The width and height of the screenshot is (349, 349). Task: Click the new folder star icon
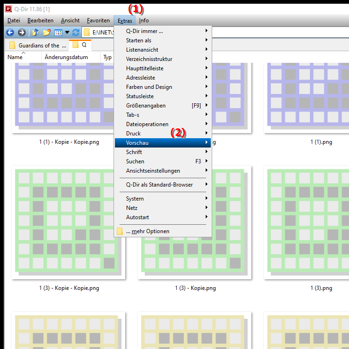tap(47, 33)
